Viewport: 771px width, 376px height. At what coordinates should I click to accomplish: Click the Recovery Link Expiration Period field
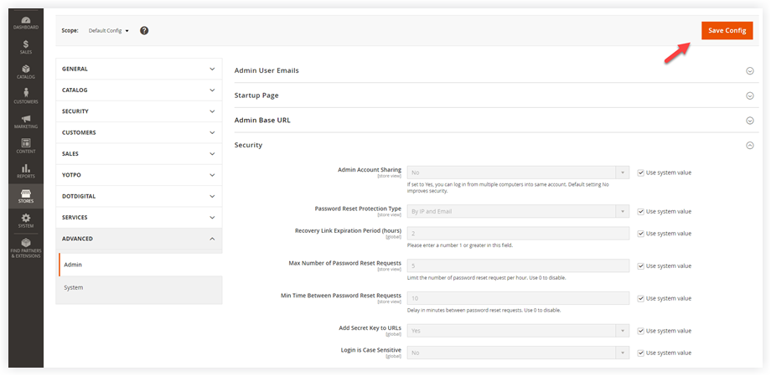point(518,234)
